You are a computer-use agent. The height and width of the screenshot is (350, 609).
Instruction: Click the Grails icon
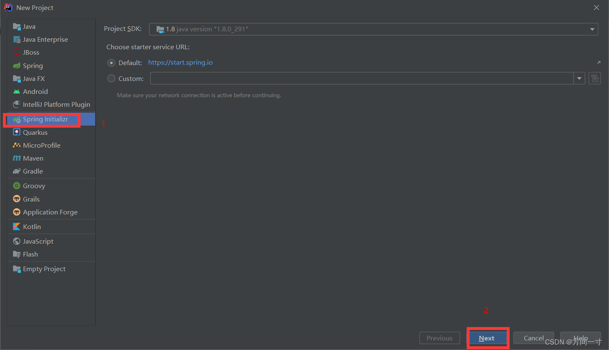click(x=17, y=199)
